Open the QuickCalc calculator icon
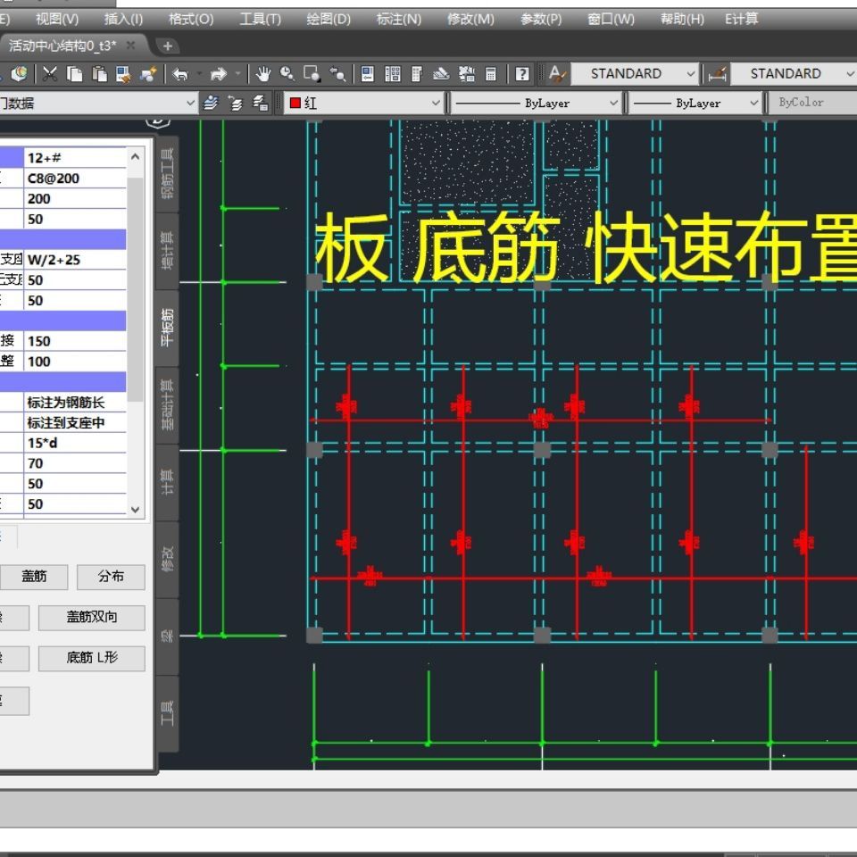 [x=490, y=74]
